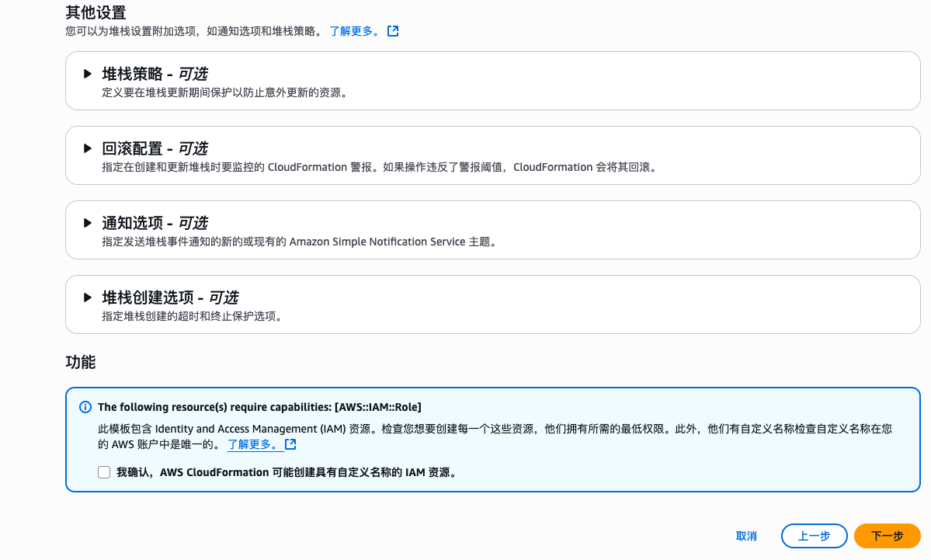This screenshot has width=931, height=560.
Task: Click description 指定堆栈创建的超时和终止保护选项
Action: click(193, 316)
